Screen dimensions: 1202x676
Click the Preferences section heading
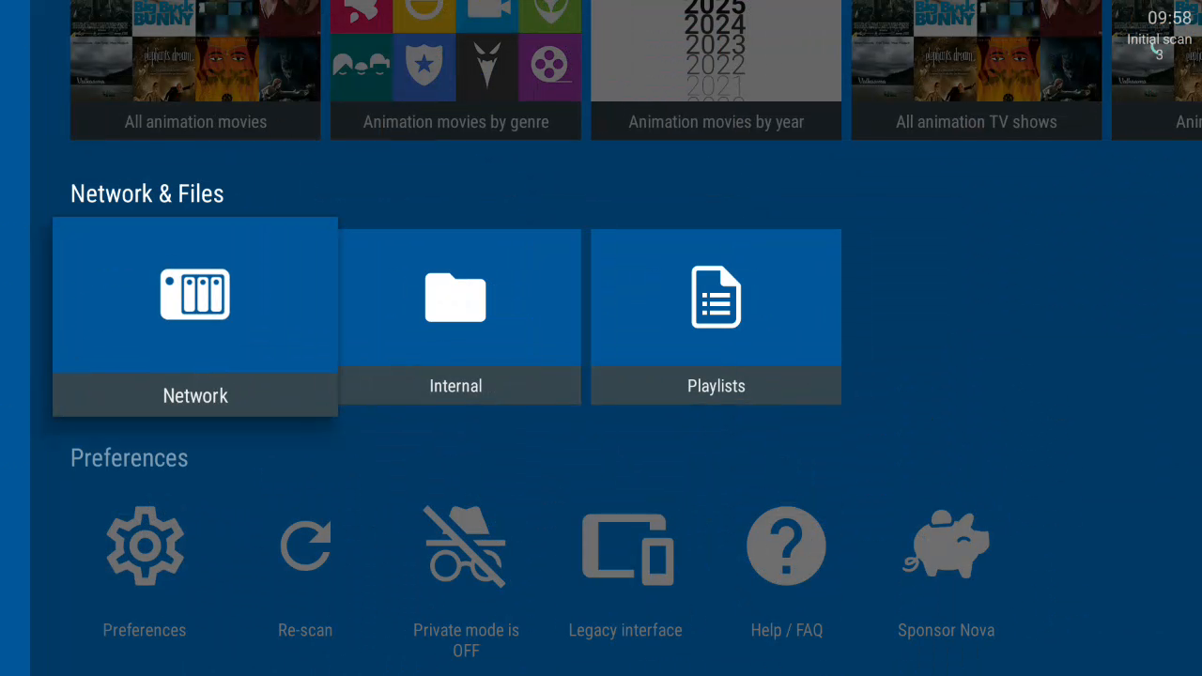pos(130,458)
